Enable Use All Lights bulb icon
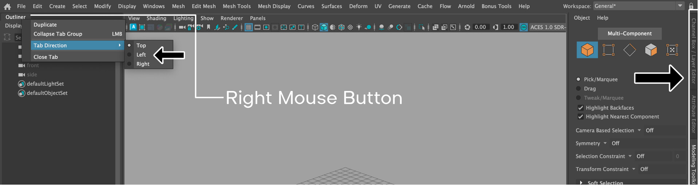The width and height of the screenshot is (699, 186). coord(359,27)
